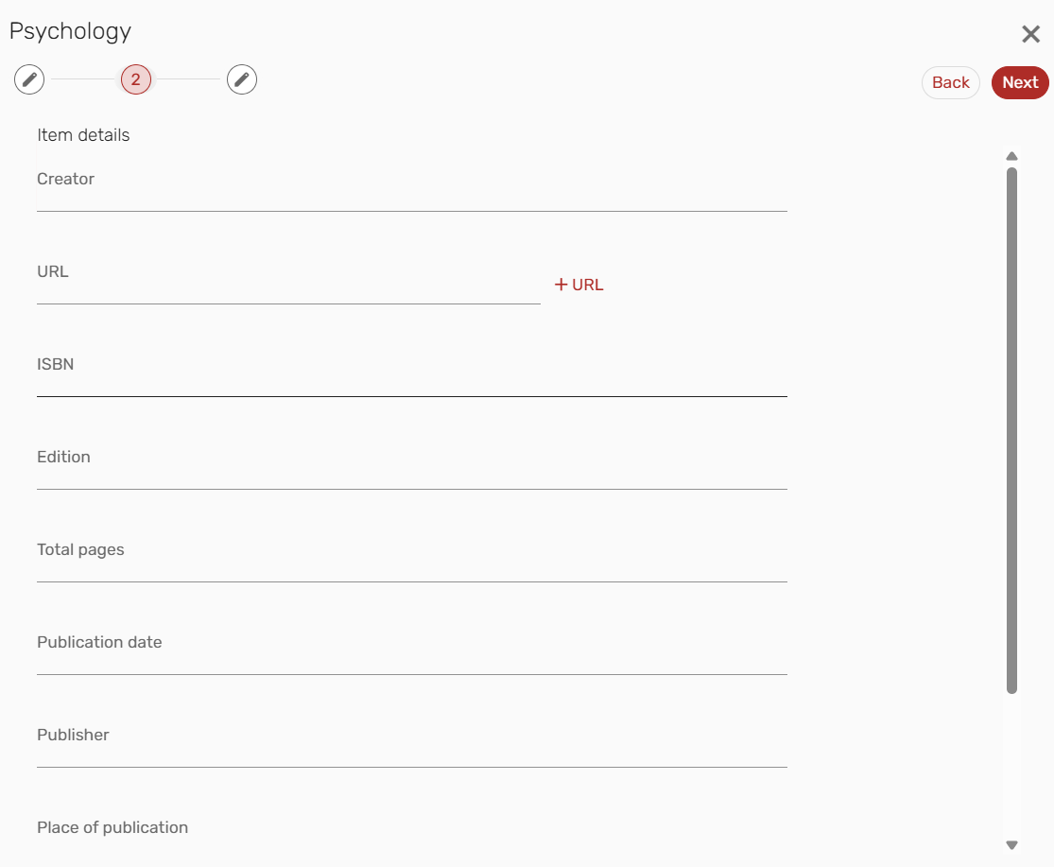Click the scrollbar up arrow
The image size is (1054, 867).
[x=1011, y=156]
